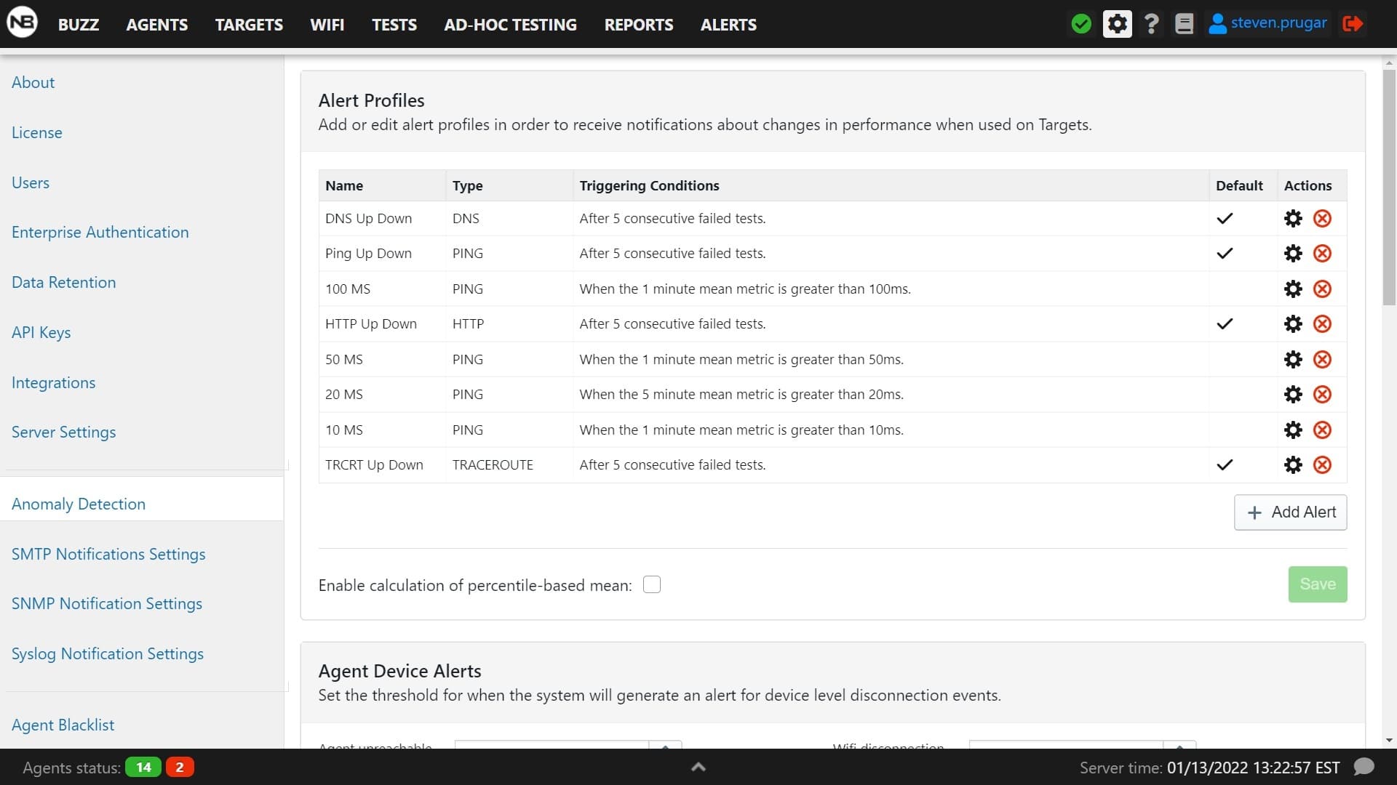This screenshot has height=785, width=1397.
Task: Click the green 14 agents status badge
Action: point(143,767)
